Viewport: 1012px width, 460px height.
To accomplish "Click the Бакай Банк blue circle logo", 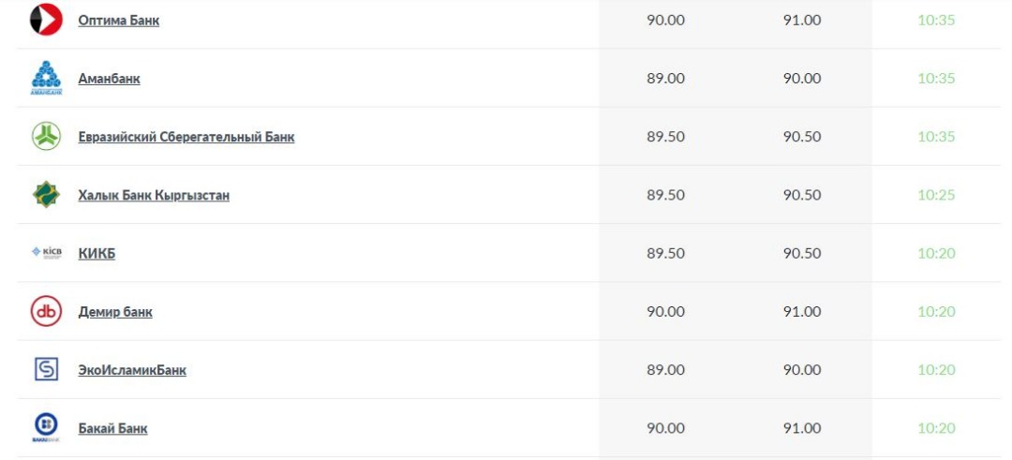I will pyautogui.click(x=46, y=427).
